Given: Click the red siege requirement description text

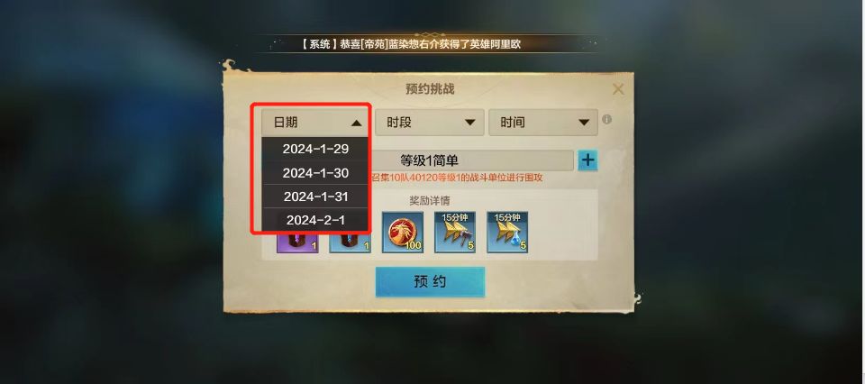Looking at the screenshot, I should coord(456,178).
